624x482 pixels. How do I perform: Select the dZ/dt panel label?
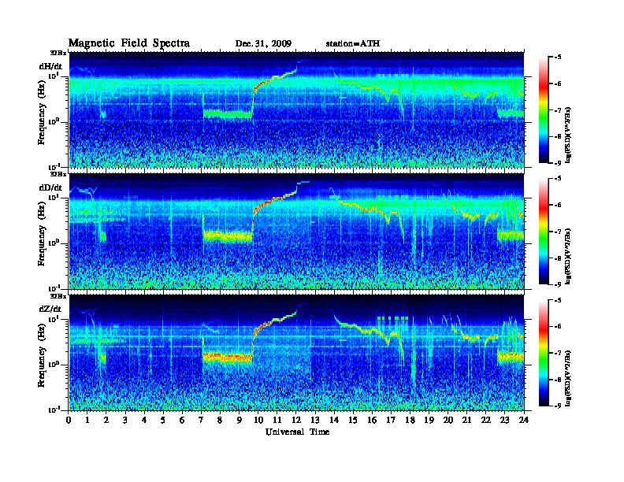pos(50,309)
